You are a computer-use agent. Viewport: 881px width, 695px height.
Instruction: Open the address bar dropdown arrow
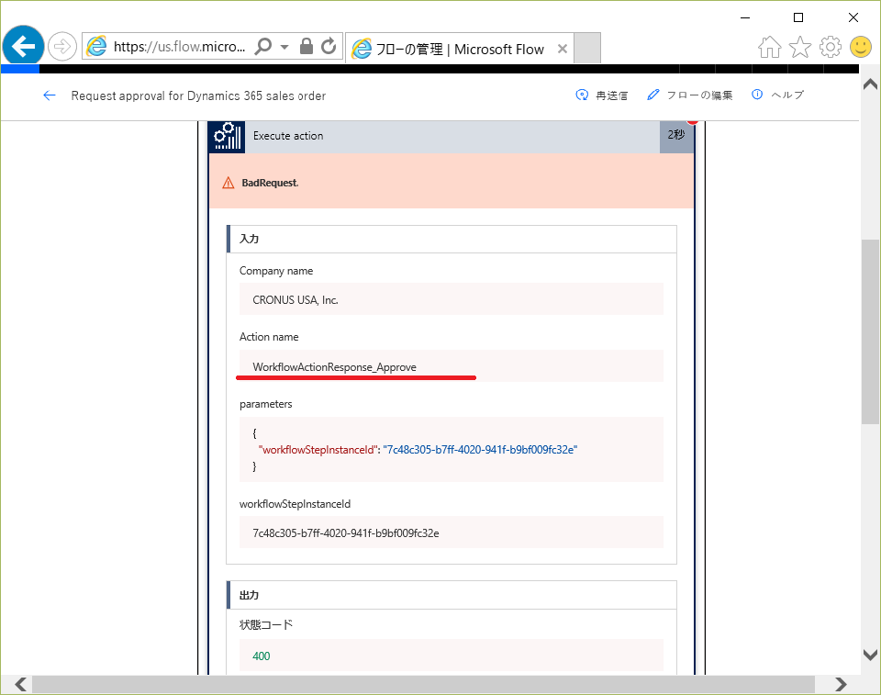coord(284,47)
